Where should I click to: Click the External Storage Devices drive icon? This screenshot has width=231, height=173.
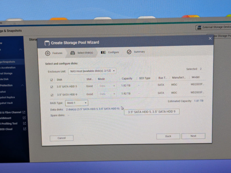tap(199, 27)
